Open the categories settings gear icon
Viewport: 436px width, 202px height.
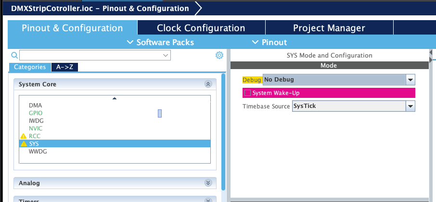(x=219, y=56)
